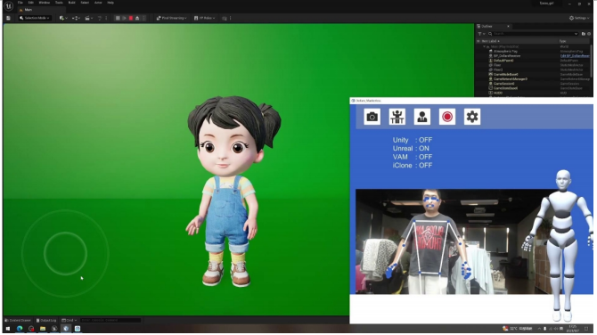Collapse the Main world tree in Outliner
597x335 pixels.
click(485, 46)
